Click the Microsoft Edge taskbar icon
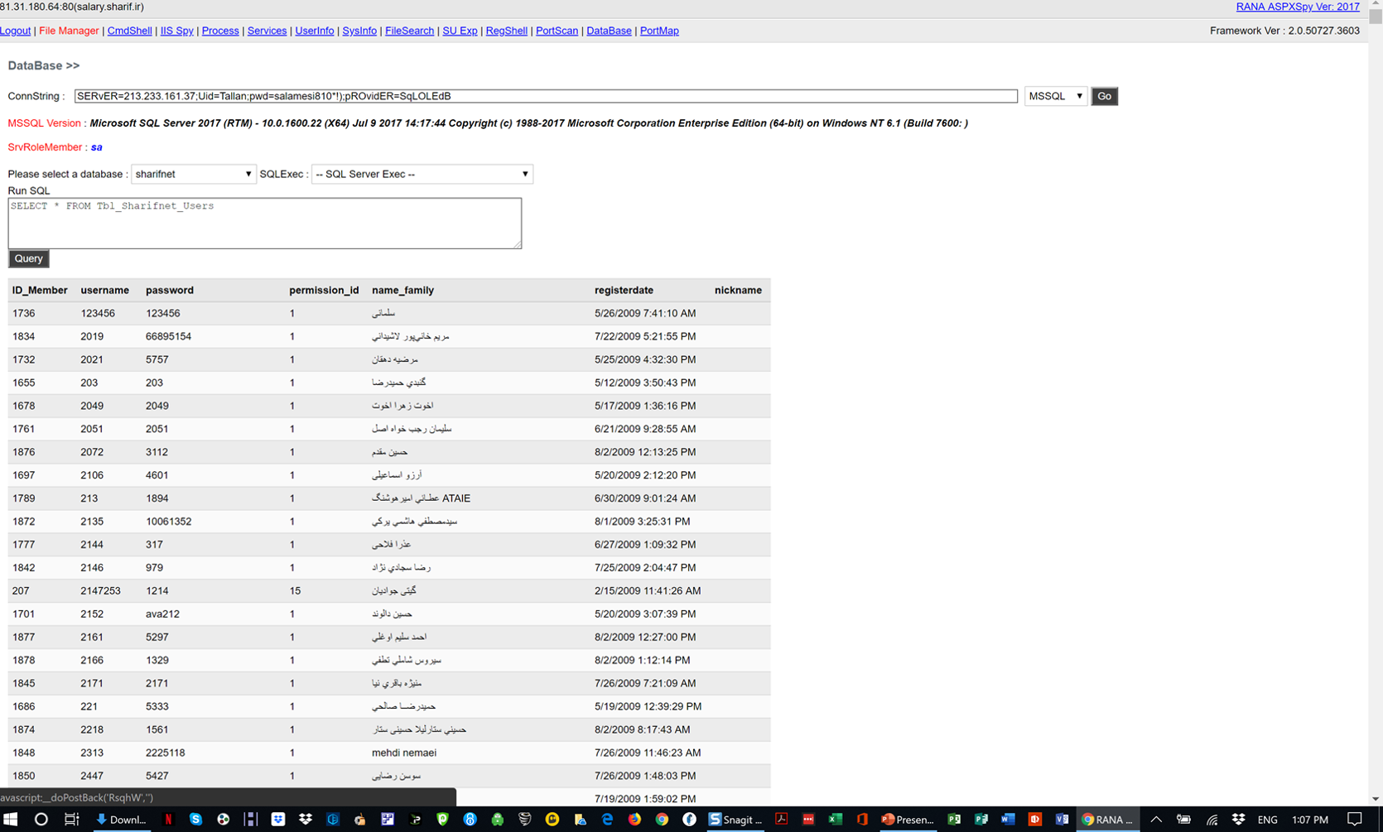Image resolution: width=1383 pixels, height=832 pixels. click(x=607, y=820)
